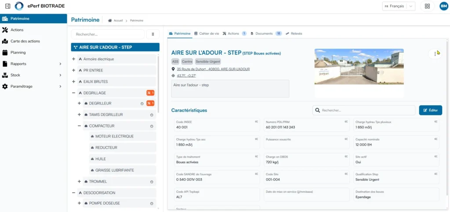Expand the TROMMEL tree node
Image resolution: width=450 pixels, height=212 pixels.
click(x=79, y=181)
